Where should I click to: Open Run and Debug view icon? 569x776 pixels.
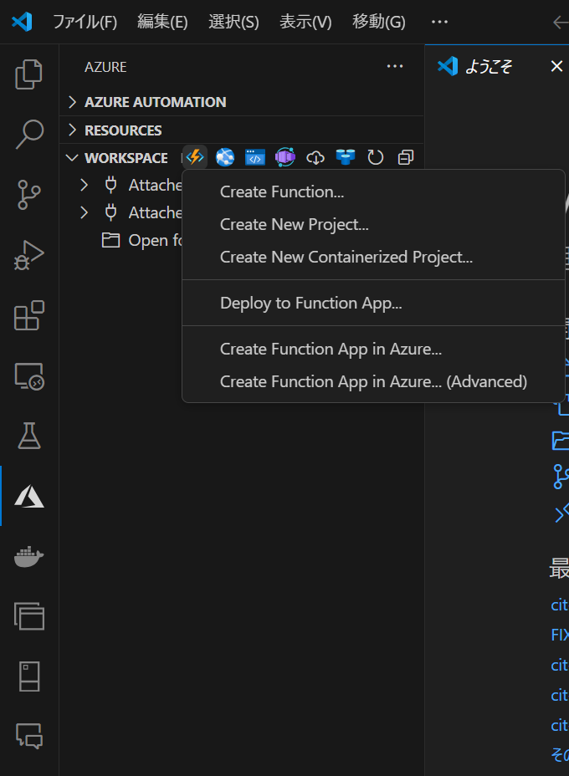pyautogui.click(x=29, y=255)
